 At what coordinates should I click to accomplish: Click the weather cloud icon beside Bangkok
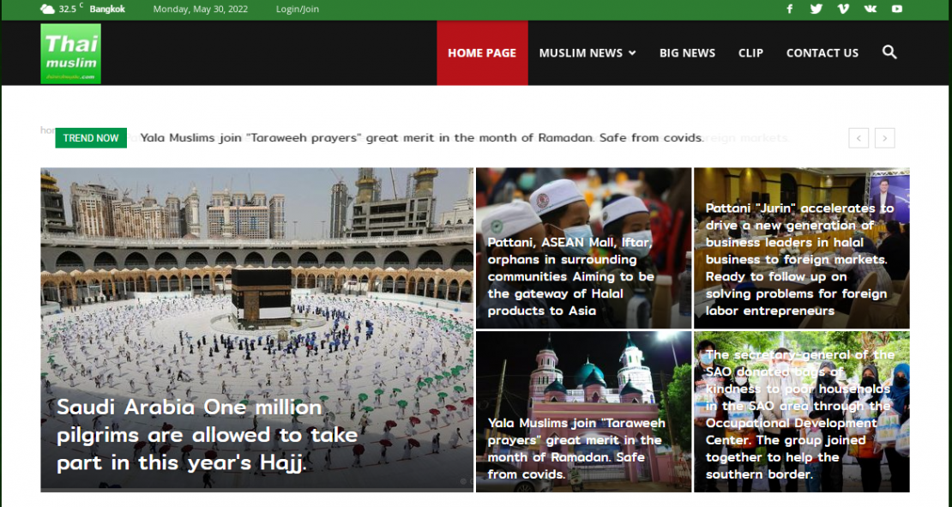click(x=47, y=9)
